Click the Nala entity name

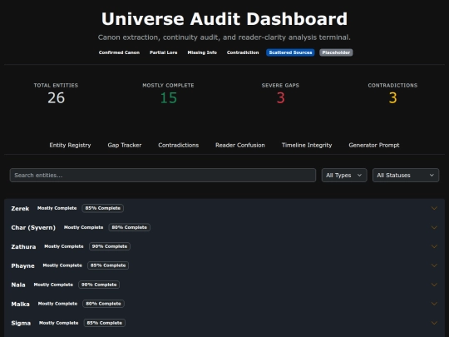click(x=18, y=285)
